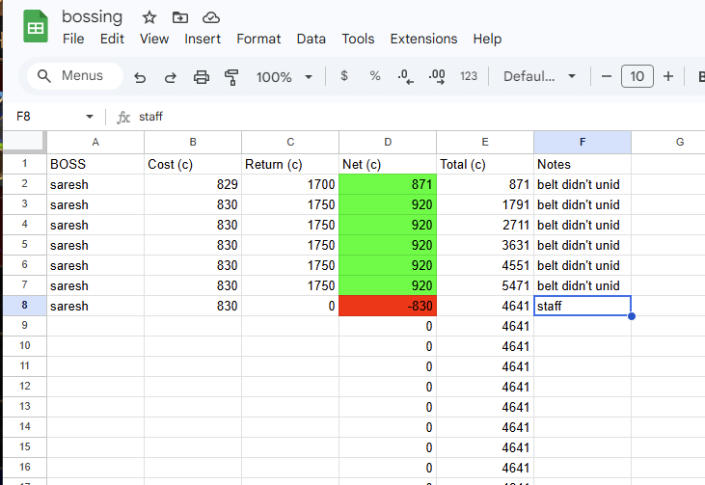Screen dimensions: 705x485
Task: Select the Net (c) header cell
Action: 388,164
